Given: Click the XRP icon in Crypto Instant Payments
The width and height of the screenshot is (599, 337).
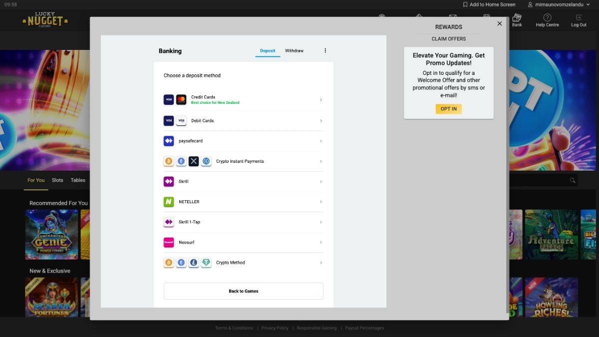Looking at the screenshot, I should click(x=194, y=161).
